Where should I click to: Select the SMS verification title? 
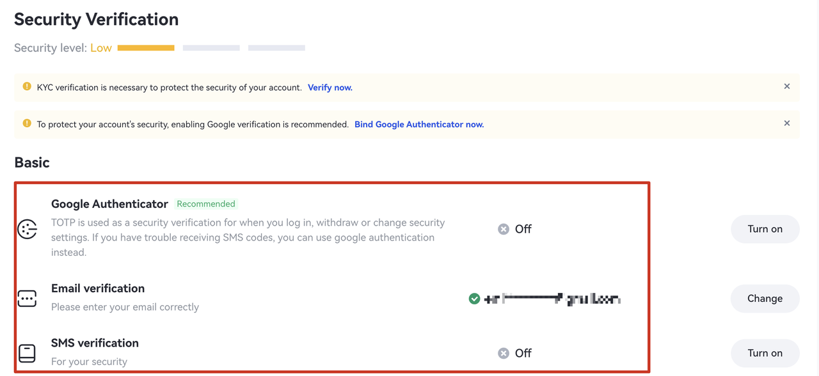(x=95, y=343)
